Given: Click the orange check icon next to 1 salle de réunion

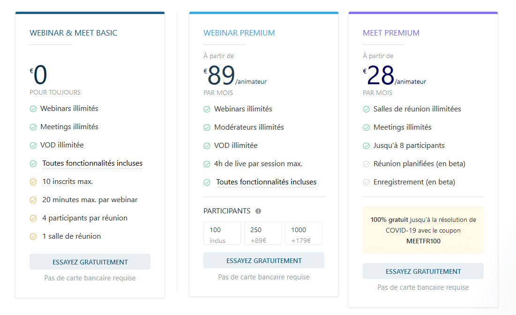Looking at the screenshot, I should 33,236.
